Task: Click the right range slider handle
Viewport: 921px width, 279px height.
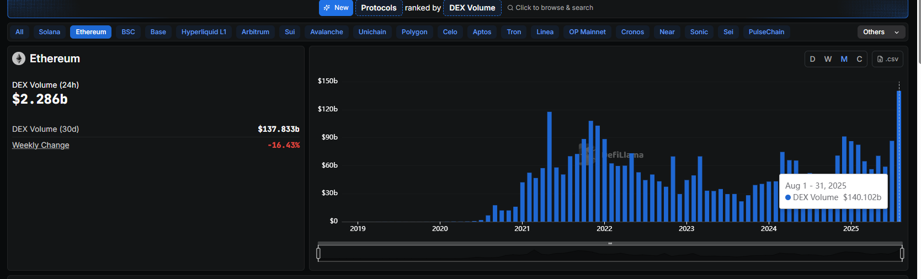Action: coord(902,254)
